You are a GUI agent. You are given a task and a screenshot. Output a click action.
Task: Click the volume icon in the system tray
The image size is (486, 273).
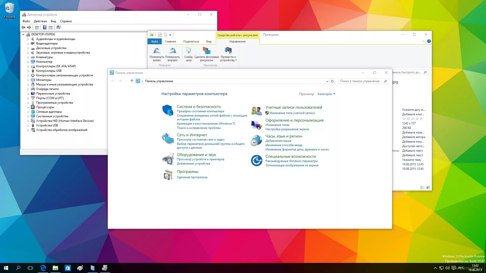coord(448,268)
